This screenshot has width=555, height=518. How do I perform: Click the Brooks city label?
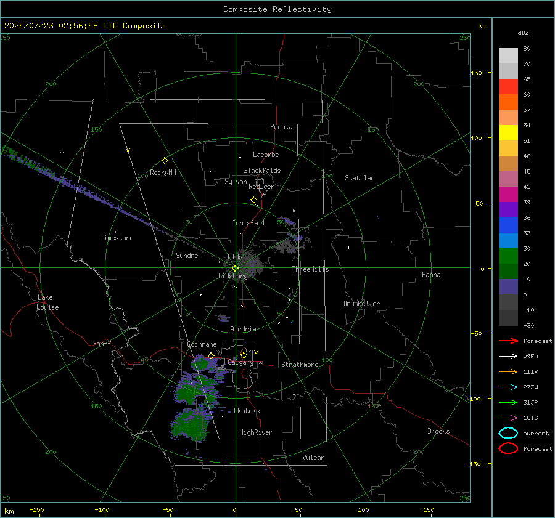(x=438, y=431)
